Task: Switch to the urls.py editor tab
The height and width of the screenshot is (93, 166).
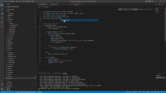Action: (54, 4)
